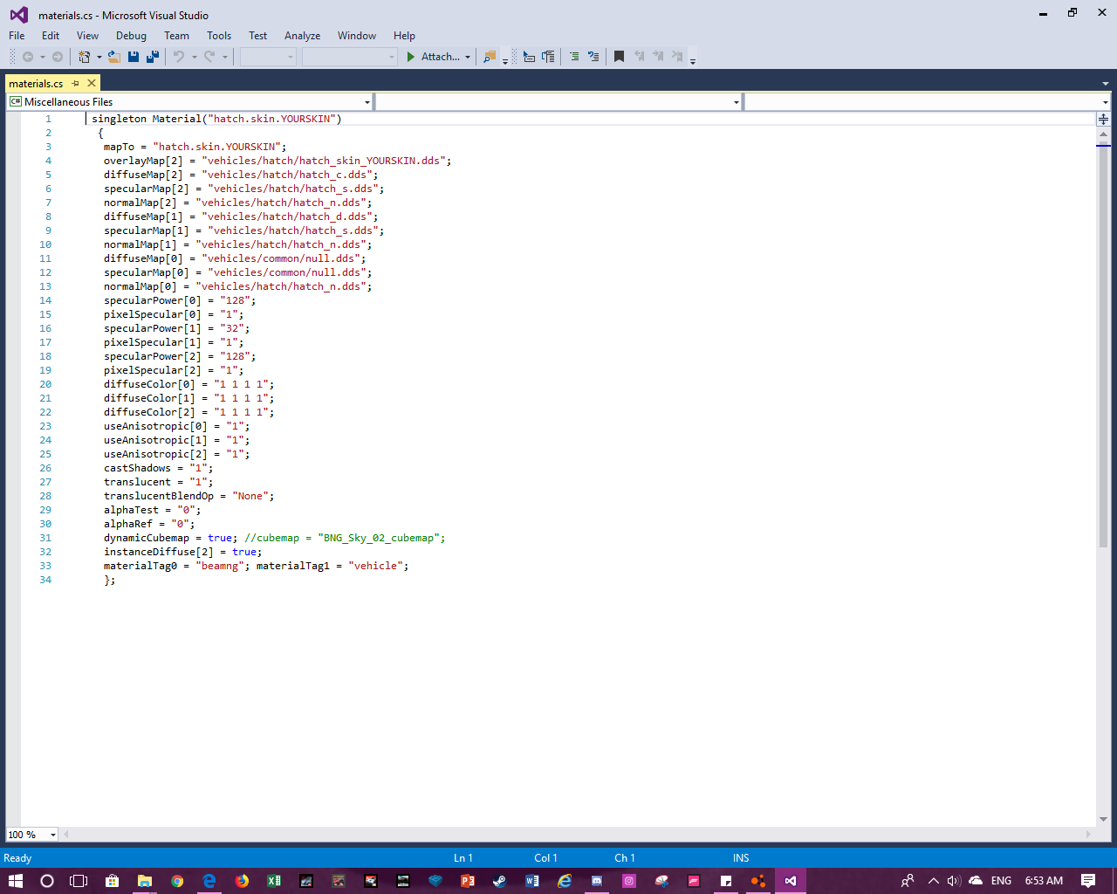The height and width of the screenshot is (894, 1117).
Task: Open the Edit menu
Action: click(x=51, y=36)
